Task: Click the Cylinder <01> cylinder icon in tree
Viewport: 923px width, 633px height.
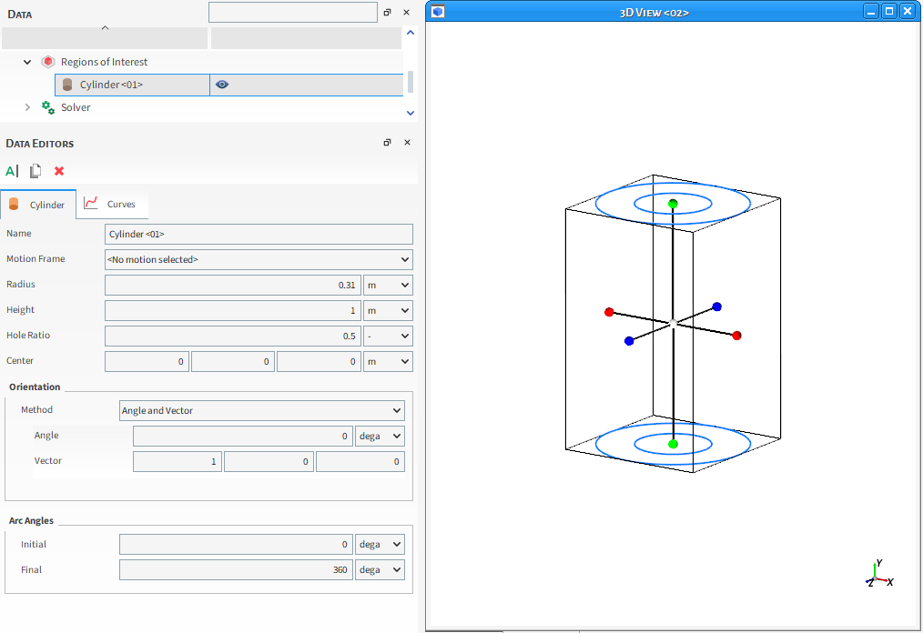Action: 67,85
